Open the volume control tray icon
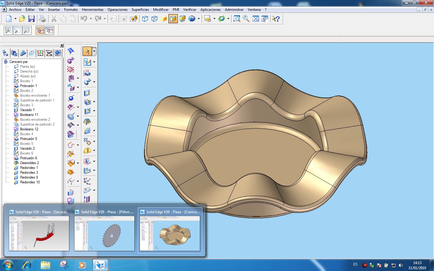The height and width of the screenshot is (271, 434). [401, 265]
